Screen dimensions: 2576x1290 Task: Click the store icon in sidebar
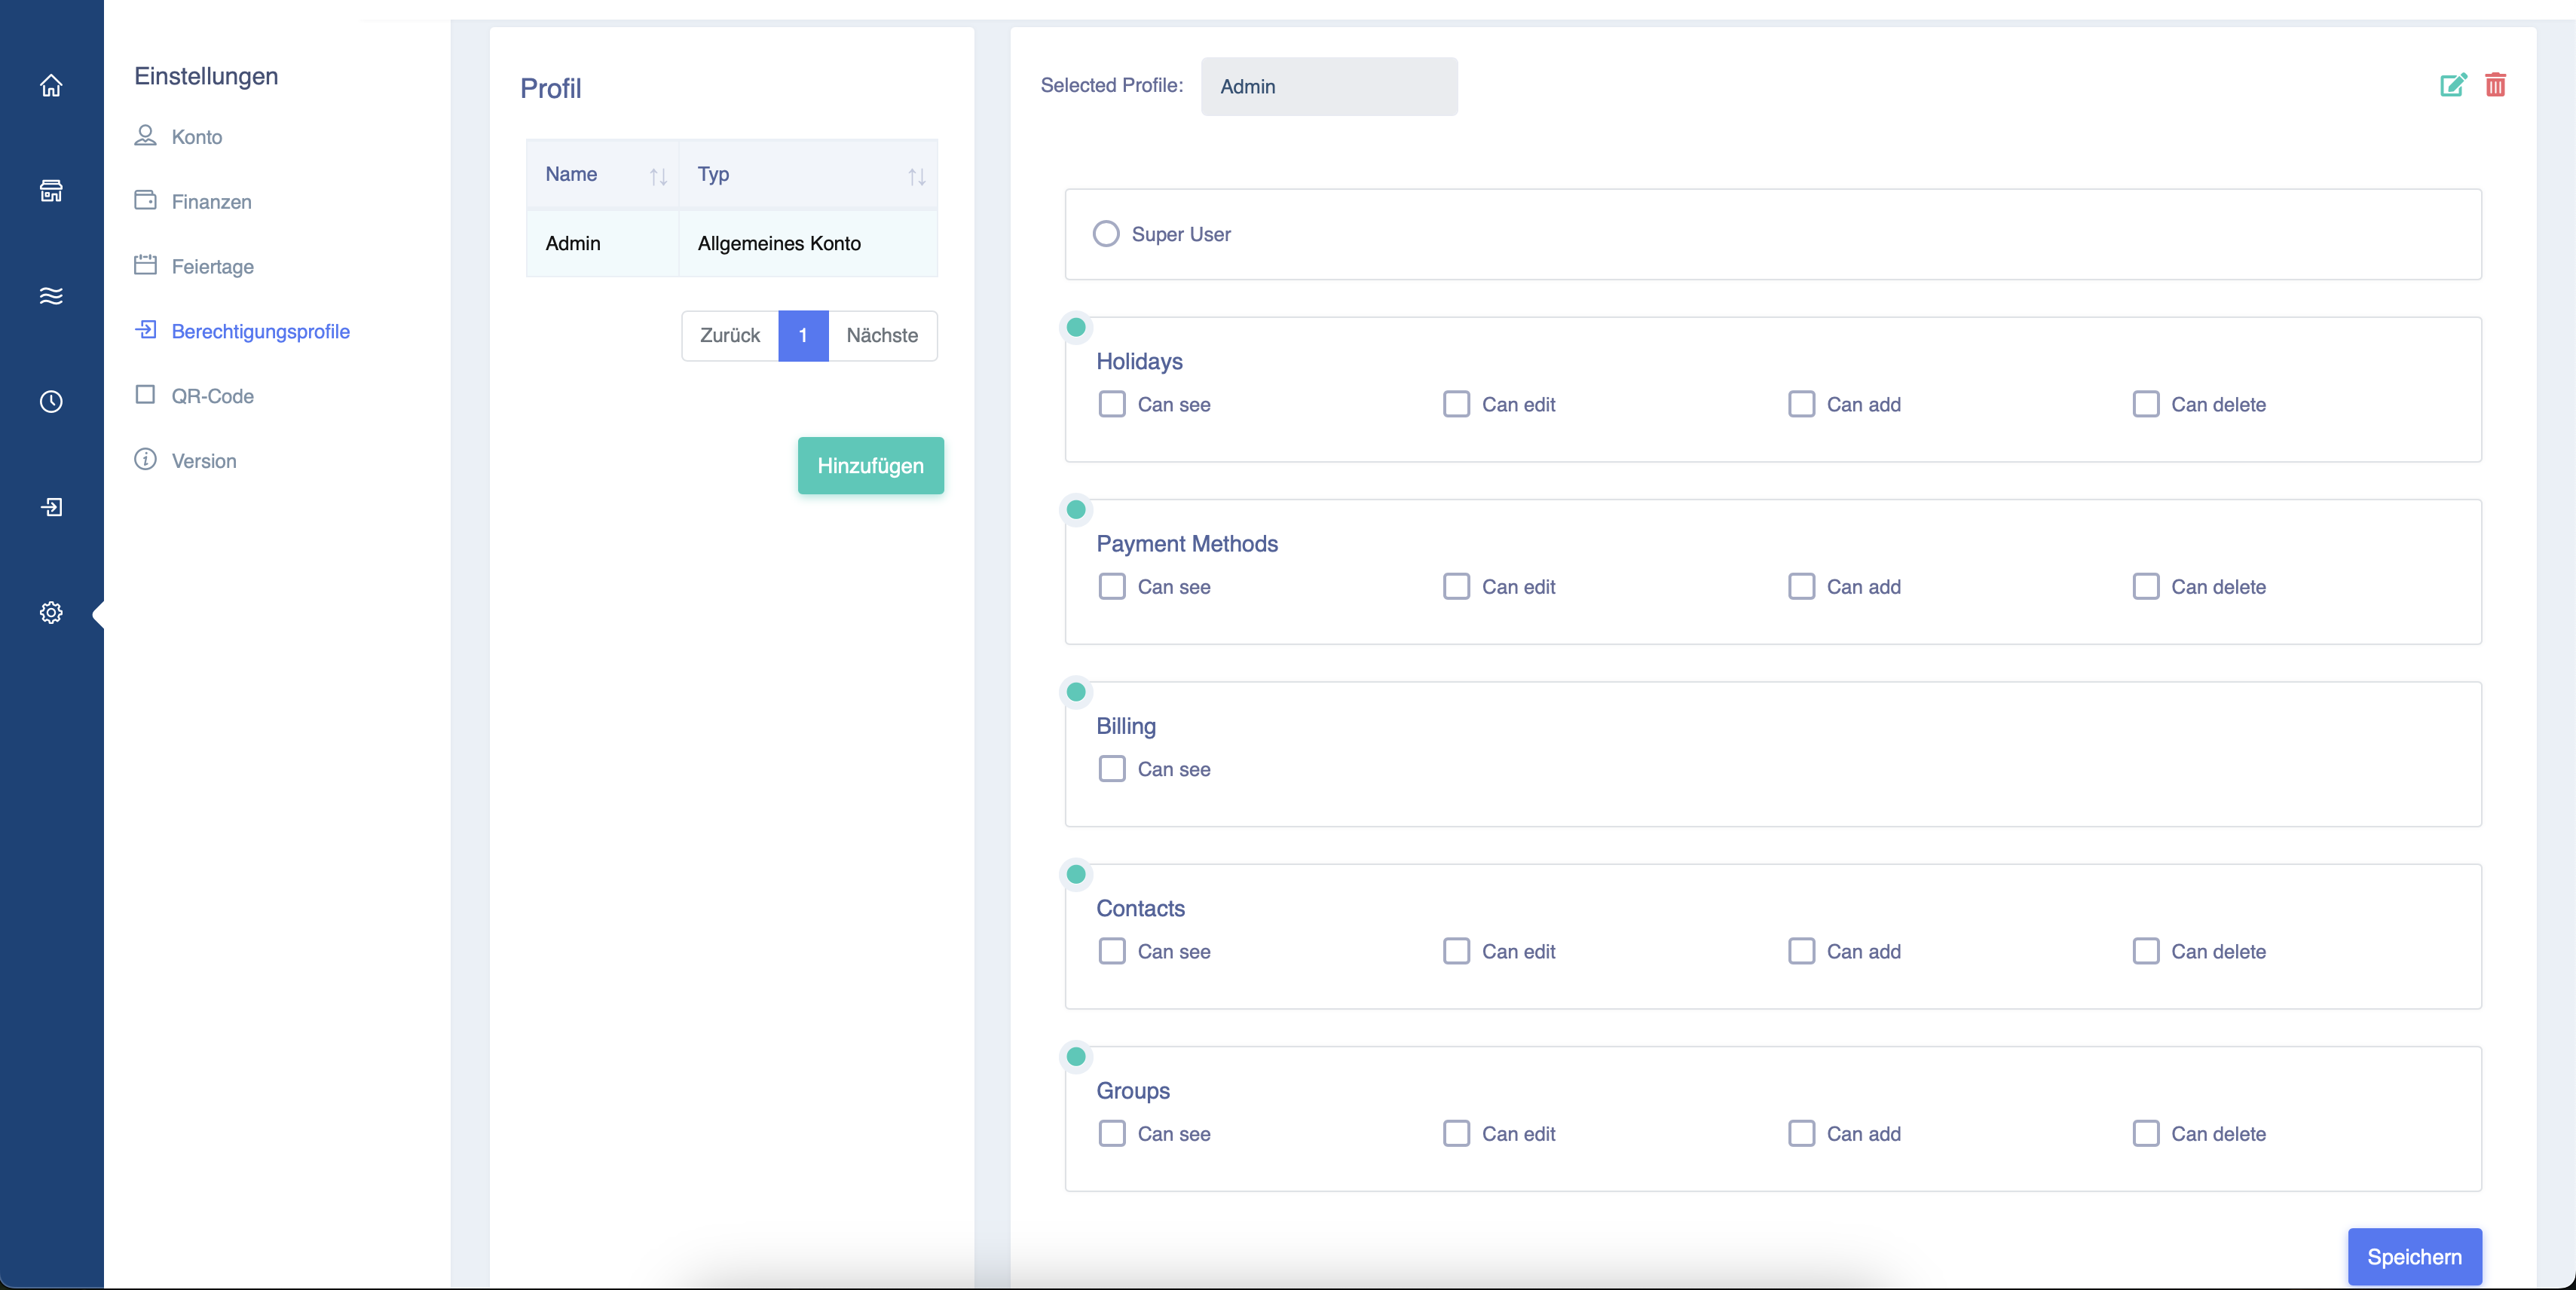[x=51, y=191]
